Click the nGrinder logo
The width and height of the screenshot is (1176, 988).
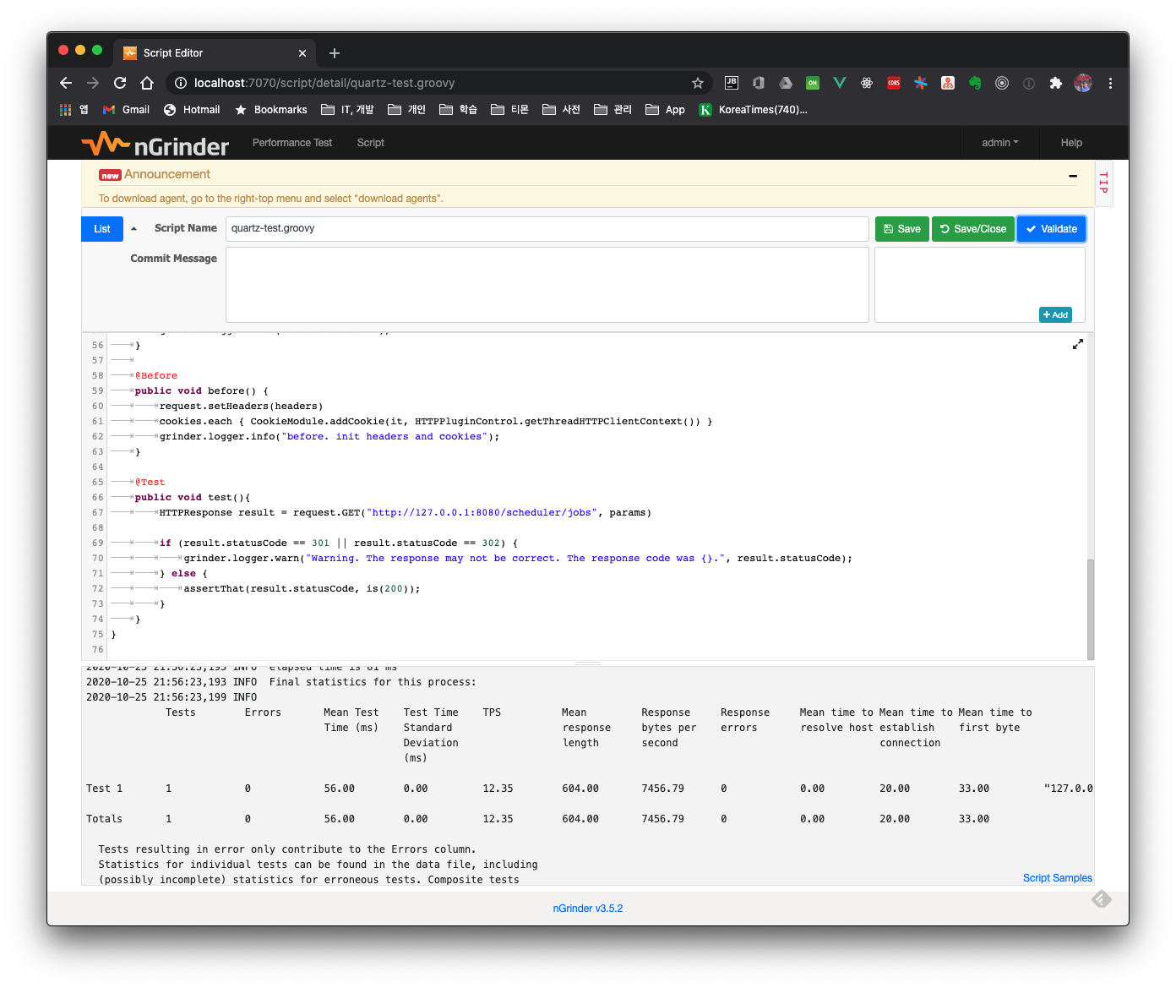(x=155, y=145)
